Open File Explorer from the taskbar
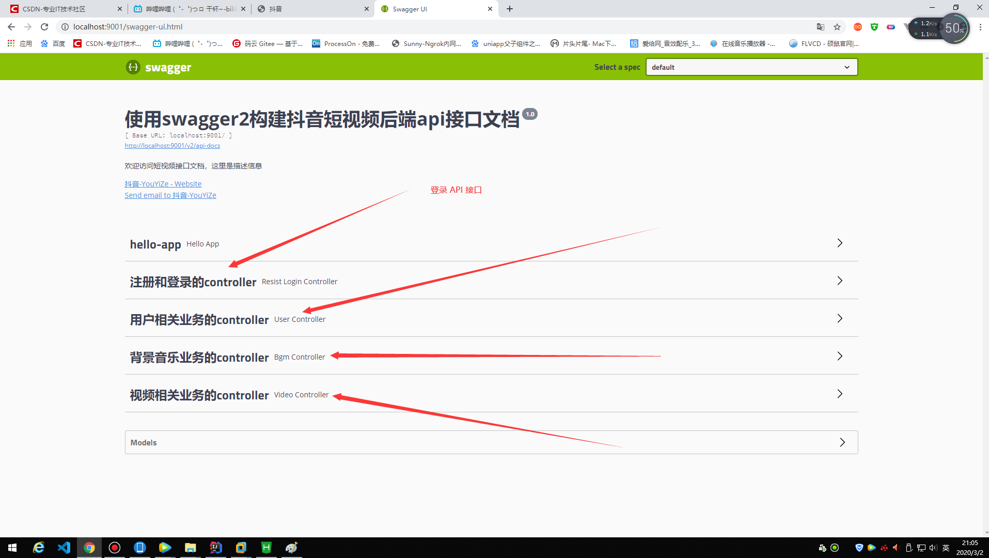989x558 pixels. (191, 548)
